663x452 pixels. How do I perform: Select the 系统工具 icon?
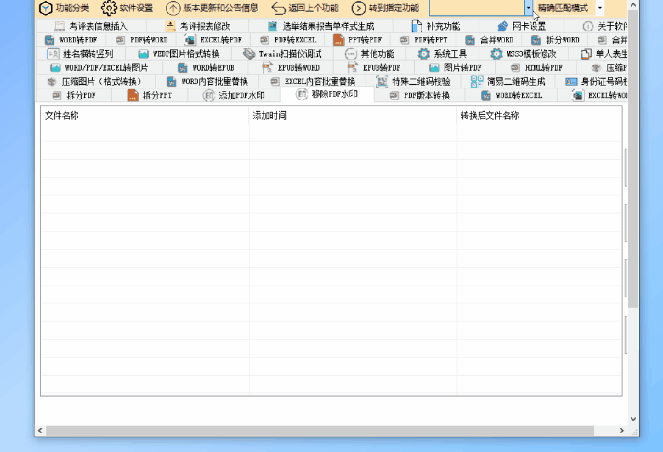[450, 53]
